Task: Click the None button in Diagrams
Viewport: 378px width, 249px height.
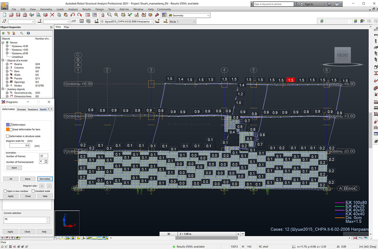Action: [28, 179]
